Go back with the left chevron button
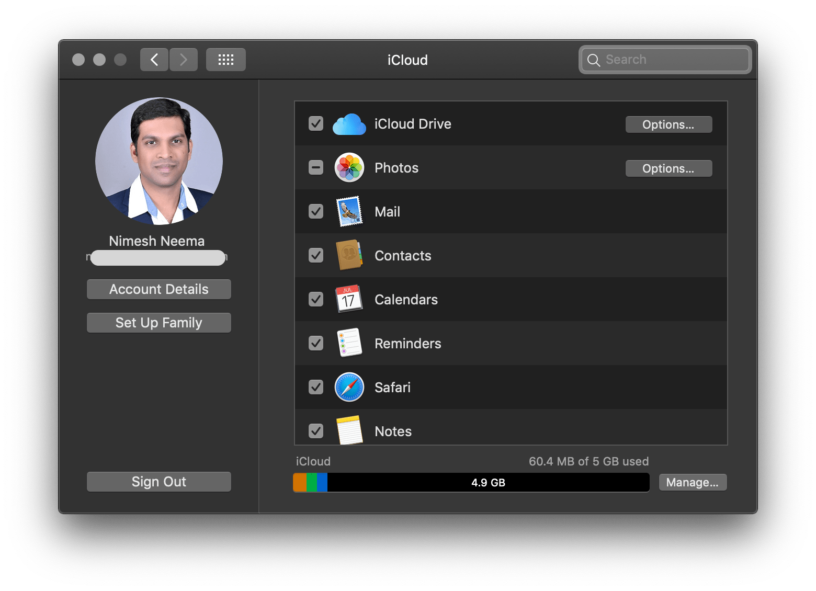Viewport: 816px width, 591px height. [154, 60]
